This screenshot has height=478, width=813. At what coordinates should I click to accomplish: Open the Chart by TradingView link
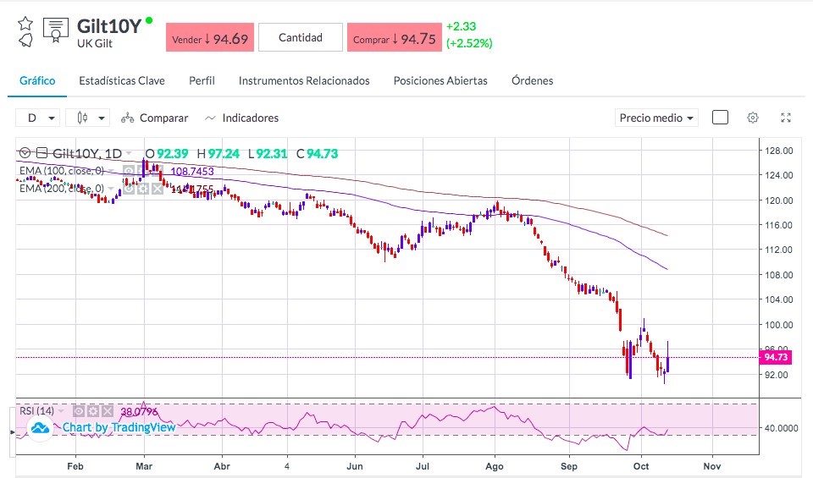[x=119, y=427]
